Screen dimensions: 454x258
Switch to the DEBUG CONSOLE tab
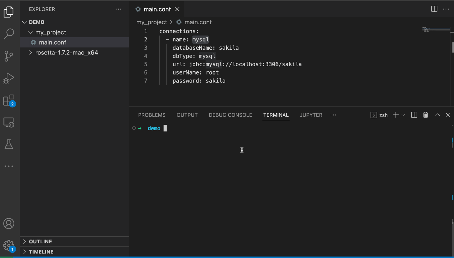(230, 115)
